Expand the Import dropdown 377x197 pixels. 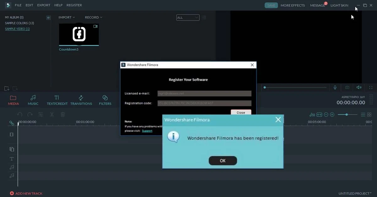[x=67, y=17]
